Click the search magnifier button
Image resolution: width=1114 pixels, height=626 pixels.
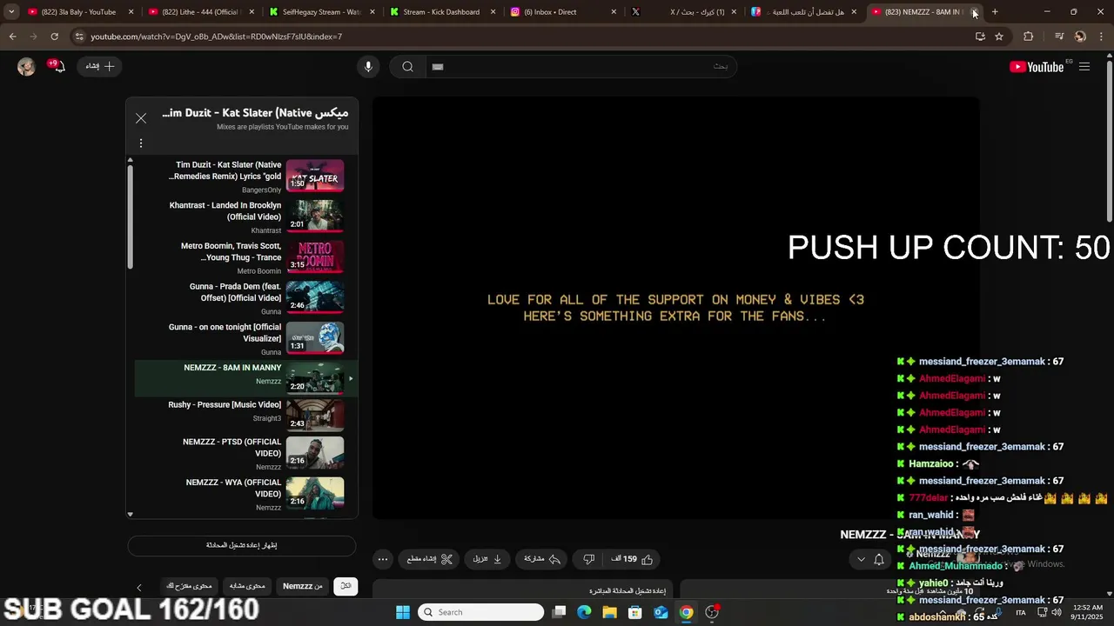[407, 67]
